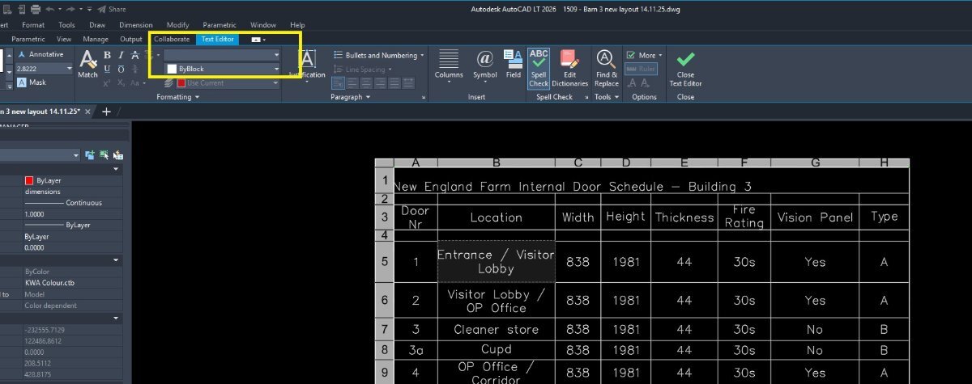Switch to the Output ribbon tab
This screenshot has width=972, height=384.
point(130,39)
